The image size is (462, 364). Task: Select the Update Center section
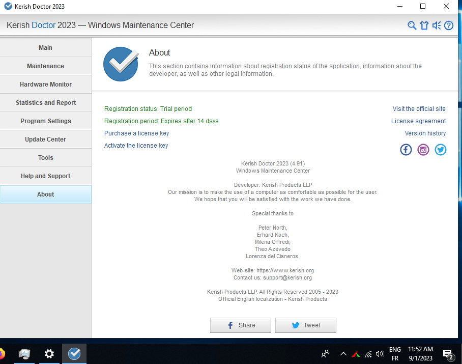pyautogui.click(x=46, y=139)
